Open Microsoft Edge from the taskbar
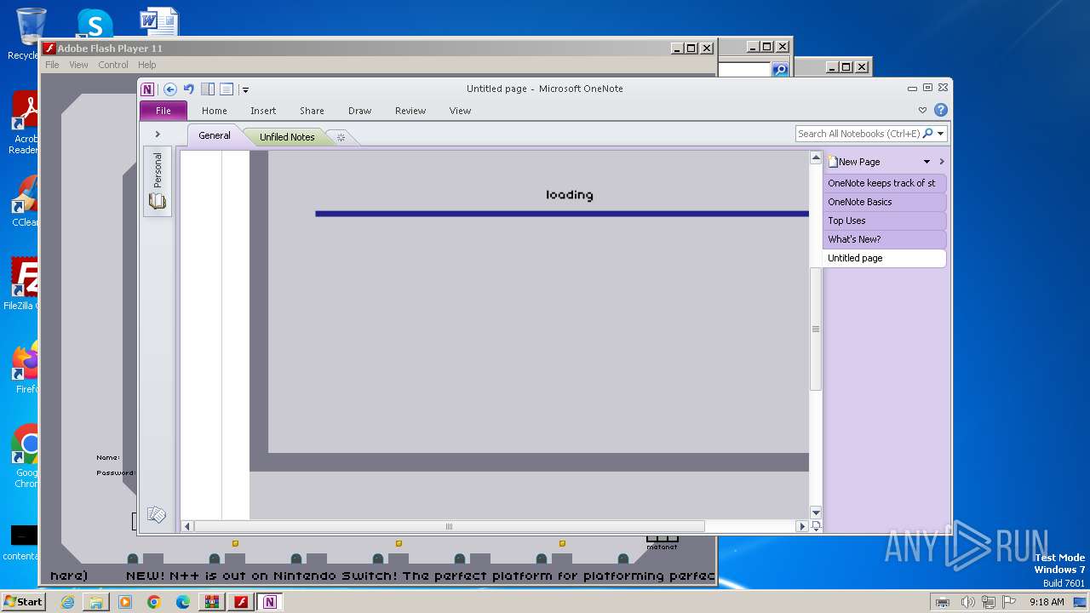Image resolution: width=1090 pixels, height=613 pixels. 183,602
